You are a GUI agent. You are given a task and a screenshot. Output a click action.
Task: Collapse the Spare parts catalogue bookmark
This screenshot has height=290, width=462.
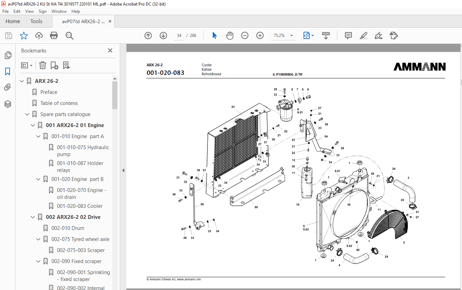(x=27, y=114)
